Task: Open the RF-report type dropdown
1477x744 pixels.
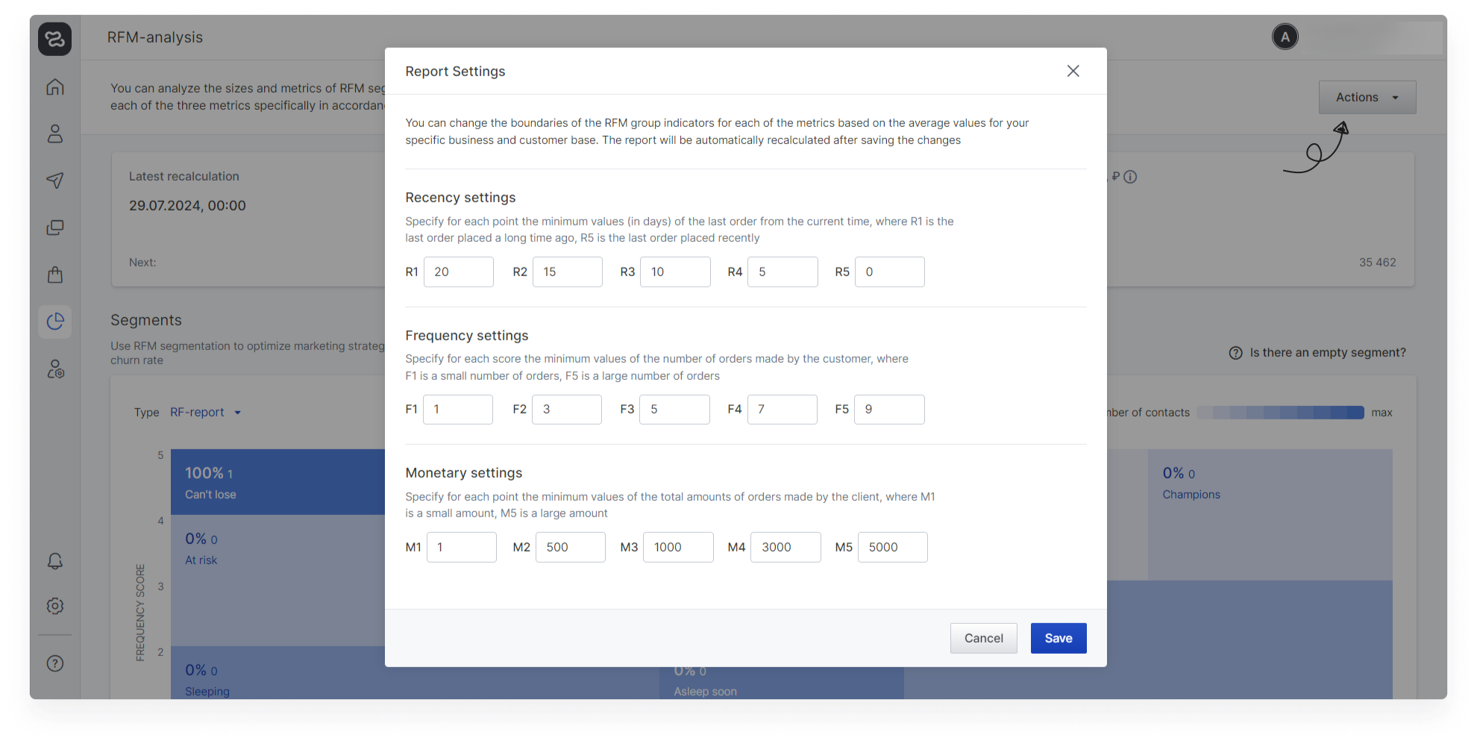Action: pos(205,413)
